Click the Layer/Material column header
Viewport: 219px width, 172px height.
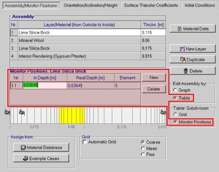point(79,25)
